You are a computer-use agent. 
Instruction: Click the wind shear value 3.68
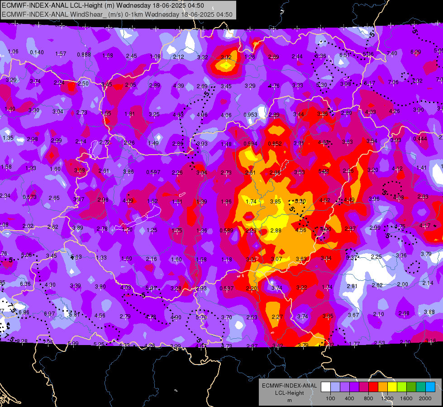[79, 170]
